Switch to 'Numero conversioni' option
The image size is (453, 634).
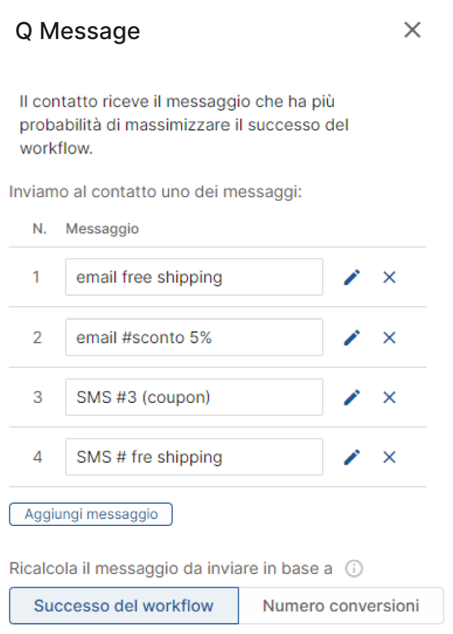pyautogui.click(x=341, y=606)
